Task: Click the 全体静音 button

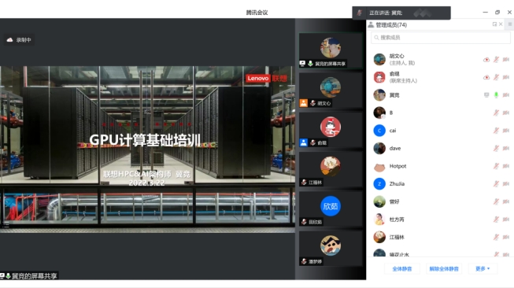Action: point(402,268)
